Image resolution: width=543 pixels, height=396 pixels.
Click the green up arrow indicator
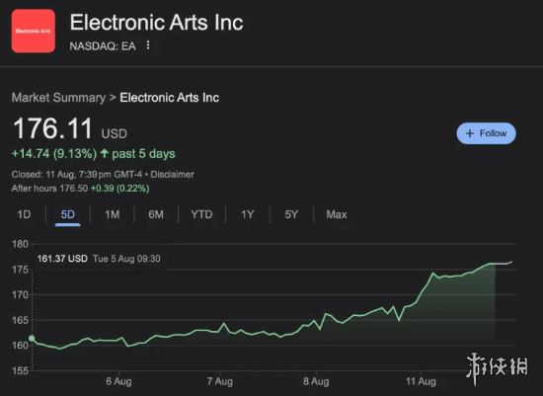(105, 153)
